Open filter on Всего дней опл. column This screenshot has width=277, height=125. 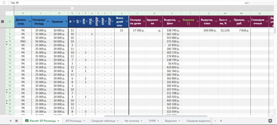point(127,21)
